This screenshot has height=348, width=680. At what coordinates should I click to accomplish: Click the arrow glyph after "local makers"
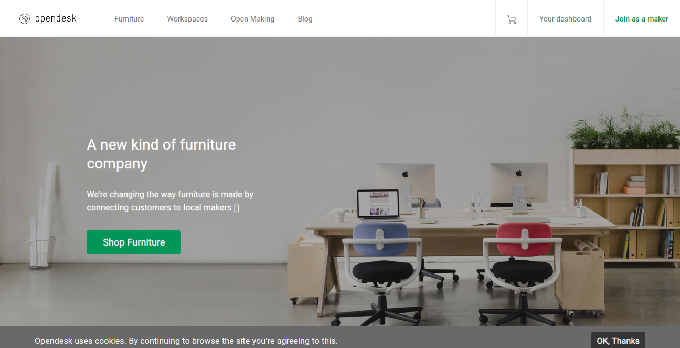tap(237, 208)
